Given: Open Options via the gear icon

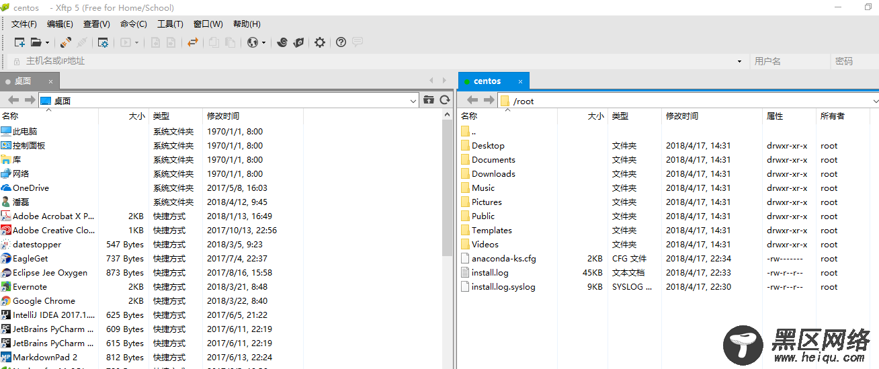Looking at the screenshot, I should point(320,42).
